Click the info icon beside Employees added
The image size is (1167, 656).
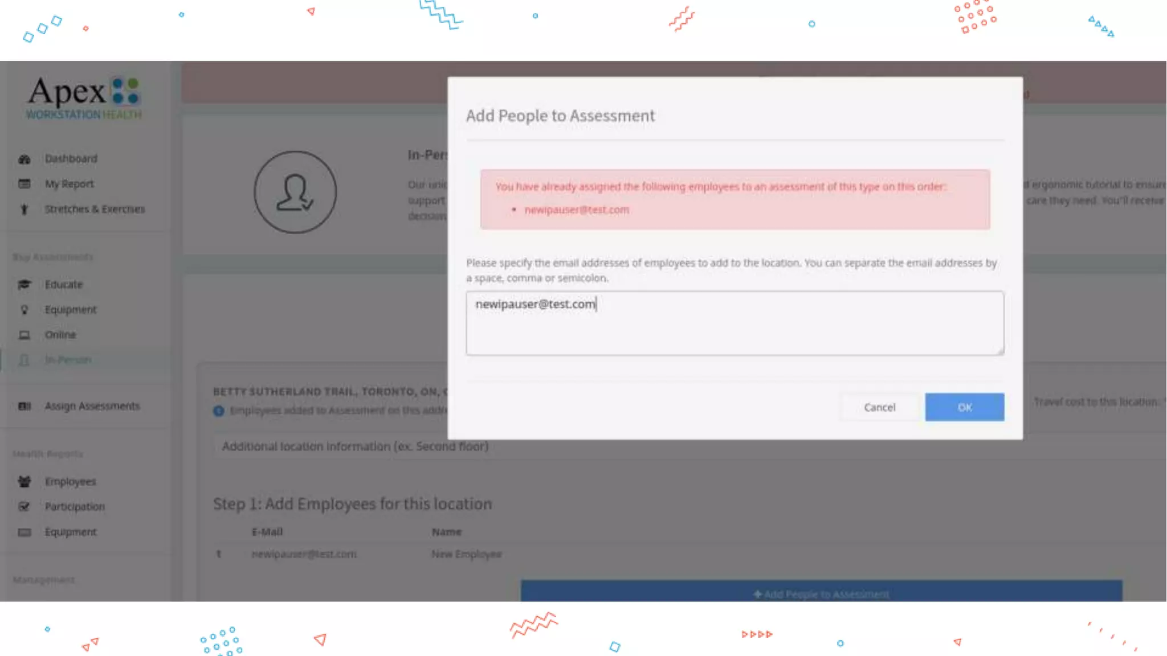pos(219,411)
